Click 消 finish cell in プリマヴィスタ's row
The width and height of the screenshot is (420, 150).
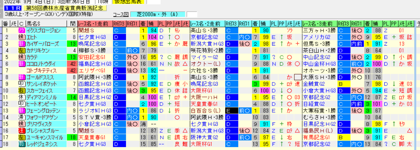pos(143,124)
